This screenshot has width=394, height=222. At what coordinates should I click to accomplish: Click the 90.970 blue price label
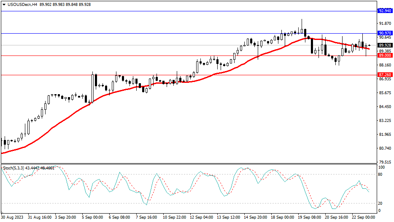[x=384, y=33]
